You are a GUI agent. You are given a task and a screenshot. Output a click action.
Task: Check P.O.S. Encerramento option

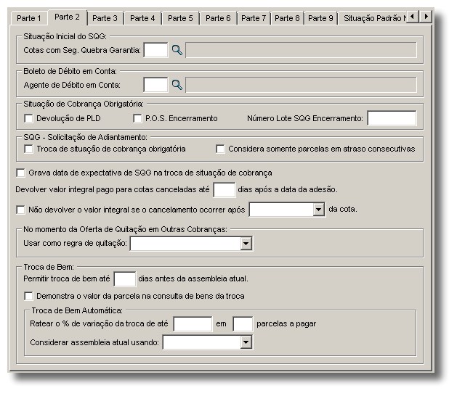137,118
